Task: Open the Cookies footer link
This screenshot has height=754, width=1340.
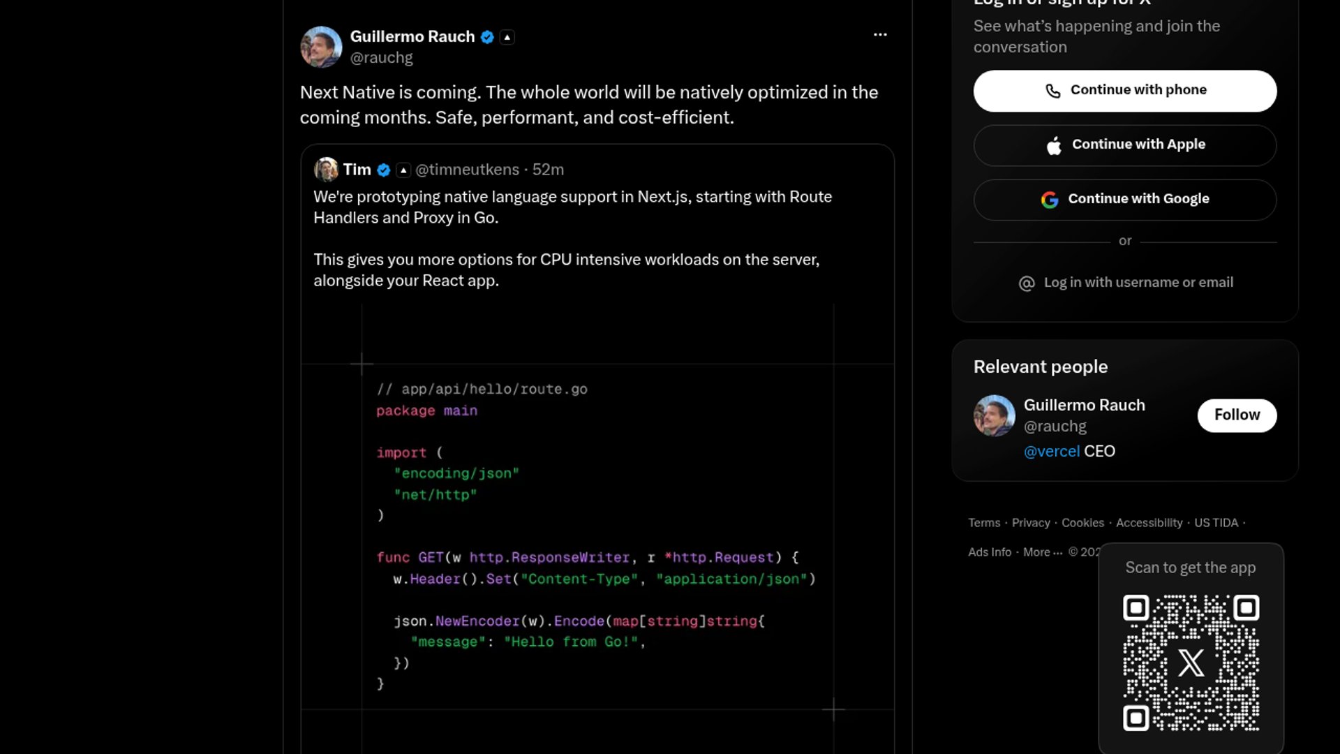Action: pyautogui.click(x=1082, y=523)
